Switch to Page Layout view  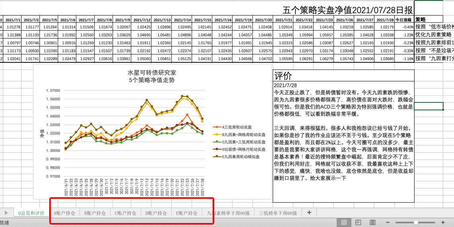[358, 222]
